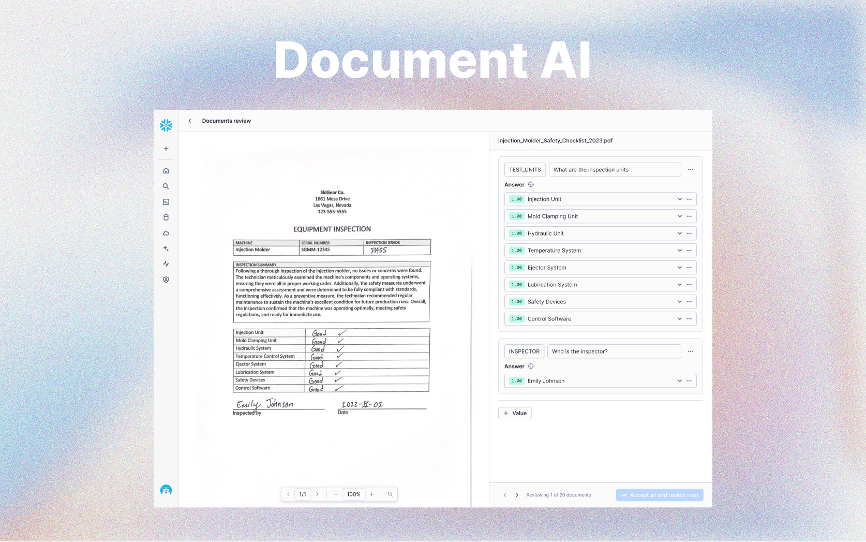Open the ellipsis menu for Ejector System

689,268
